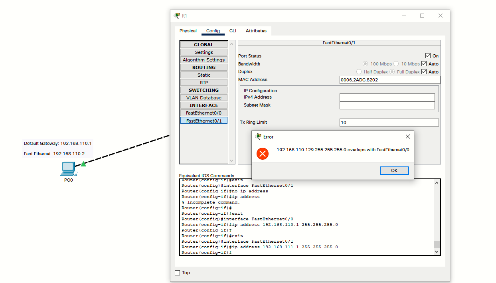Uncheck Duplex Auto checkbox
This screenshot has width=496, height=283.
pyautogui.click(x=425, y=71)
